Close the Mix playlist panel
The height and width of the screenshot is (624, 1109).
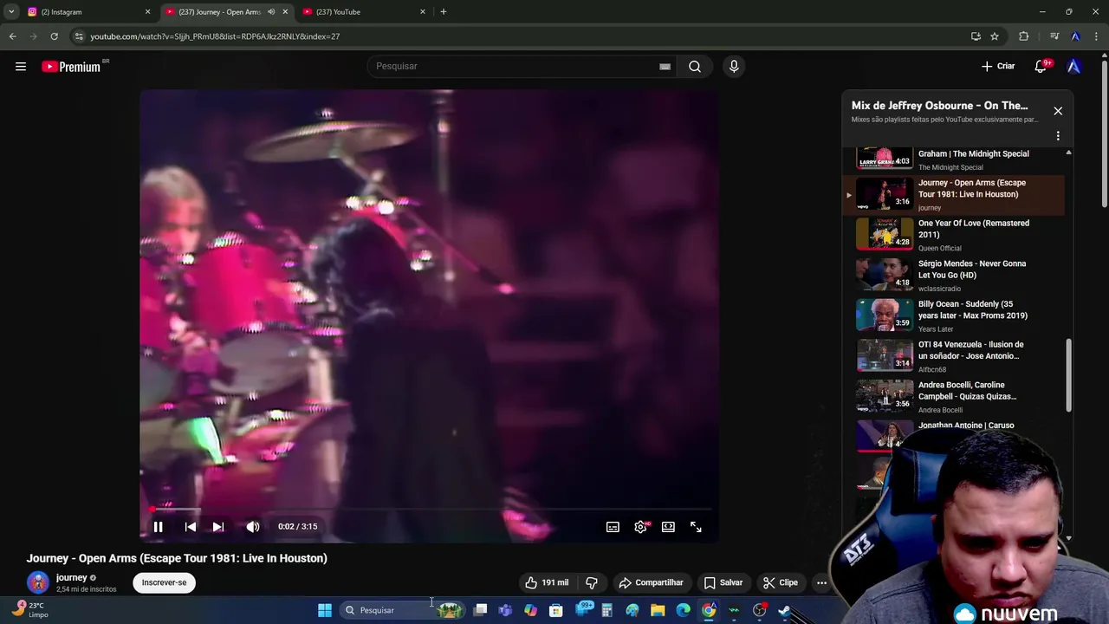[1058, 111]
